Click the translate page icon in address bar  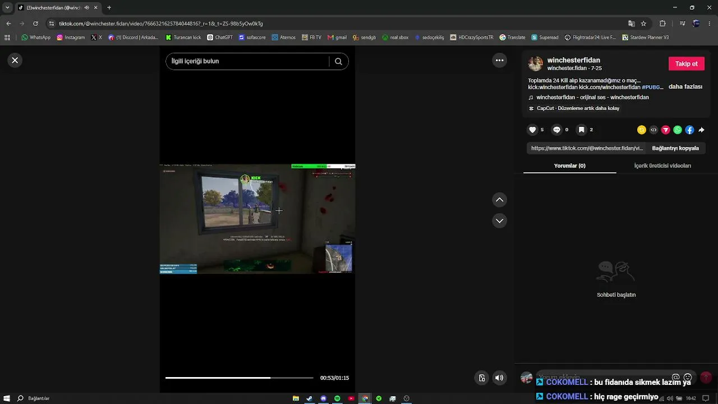click(632, 24)
